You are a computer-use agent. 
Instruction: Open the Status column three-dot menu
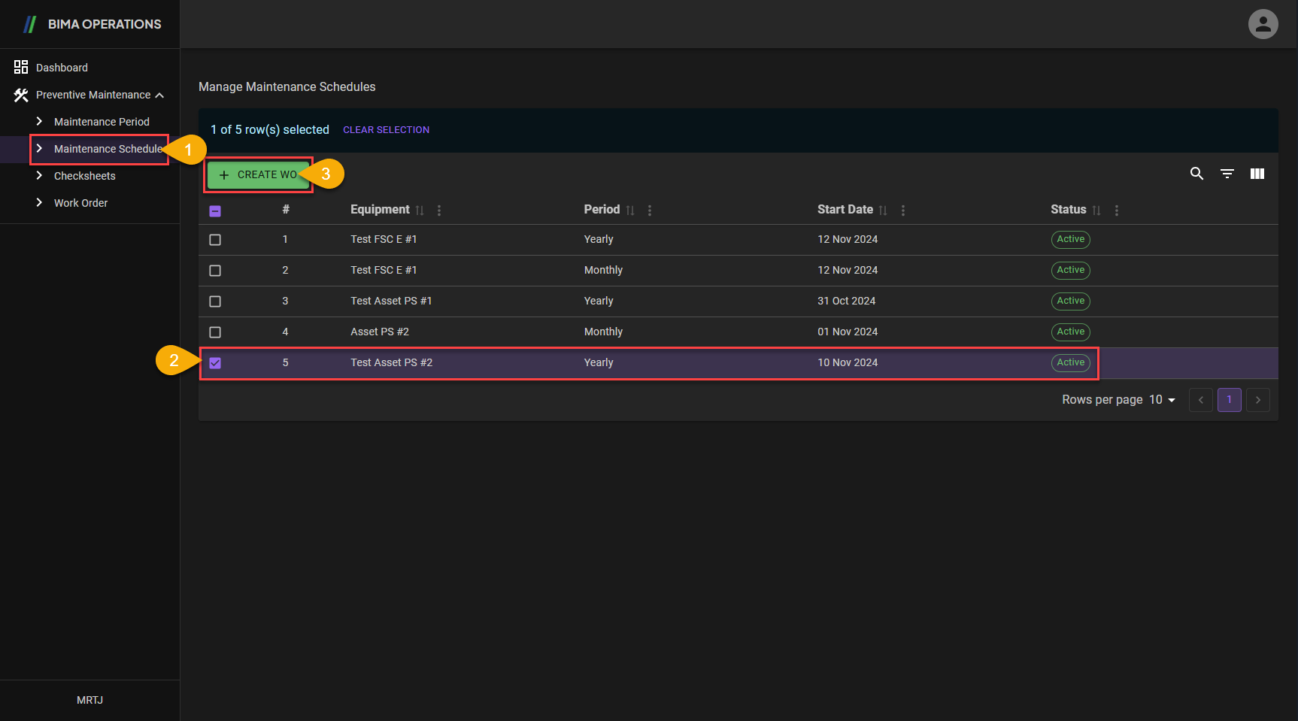(x=1116, y=211)
